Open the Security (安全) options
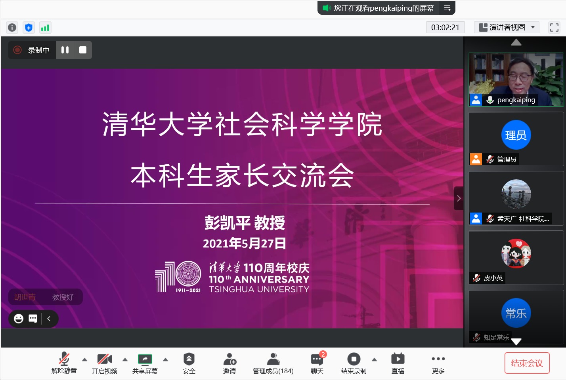The width and height of the screenshot is (566, 380). coord(189,363)
